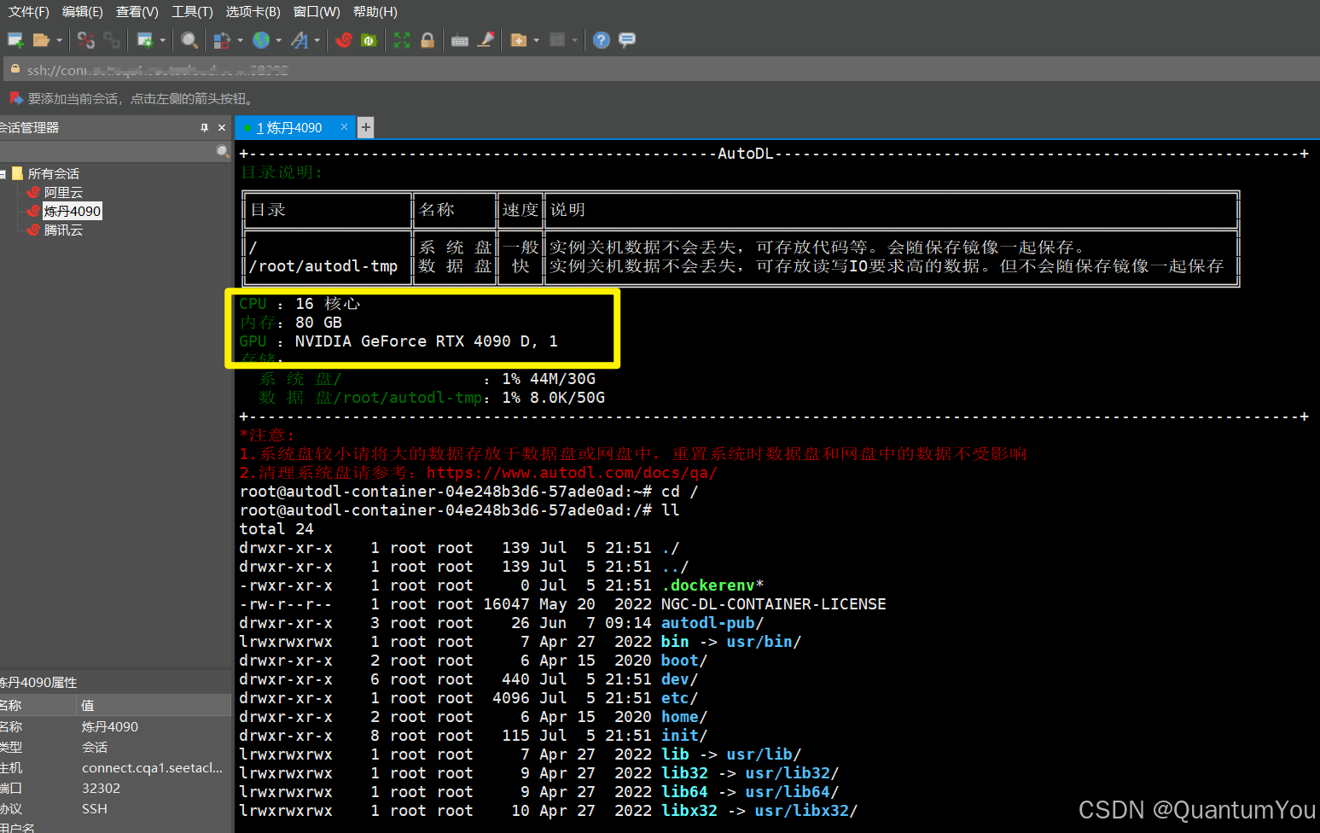Click the Disconnect icon in toolbar

tap(85, 40)
